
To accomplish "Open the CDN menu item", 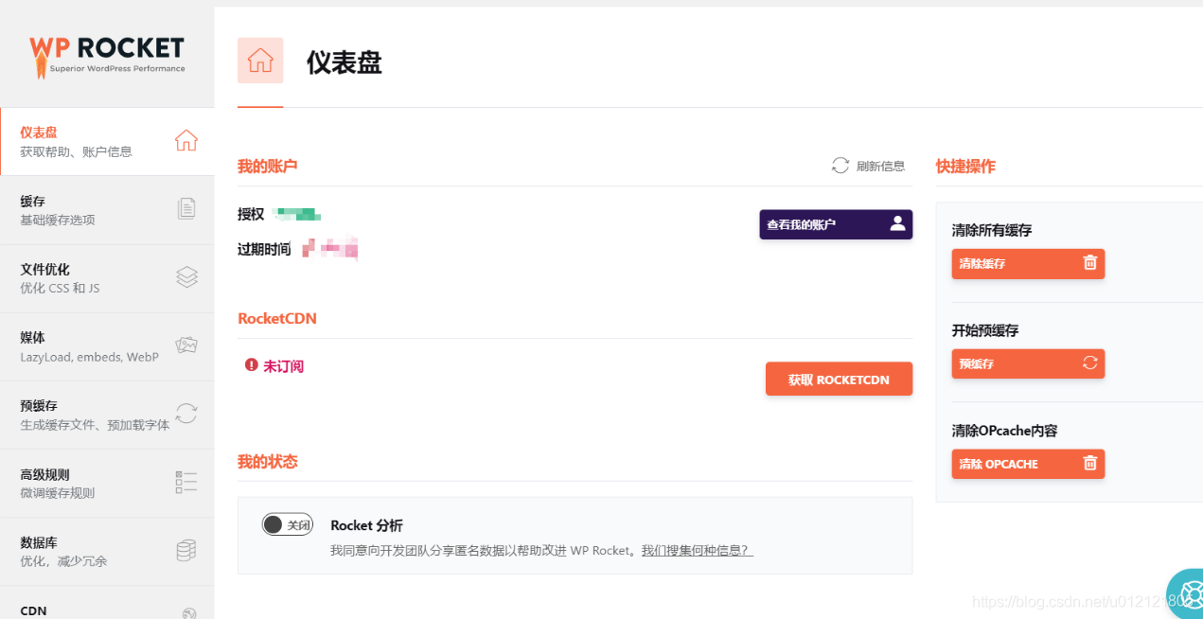I will click(107, 603).
